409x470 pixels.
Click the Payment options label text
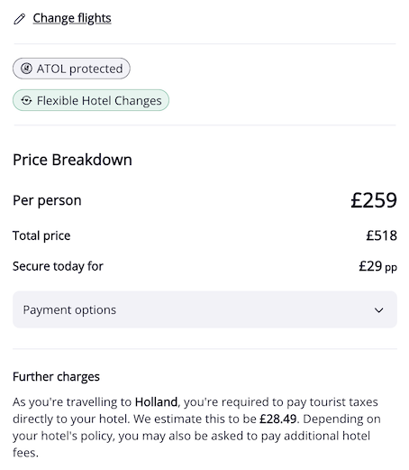click(x=69, y=310)
